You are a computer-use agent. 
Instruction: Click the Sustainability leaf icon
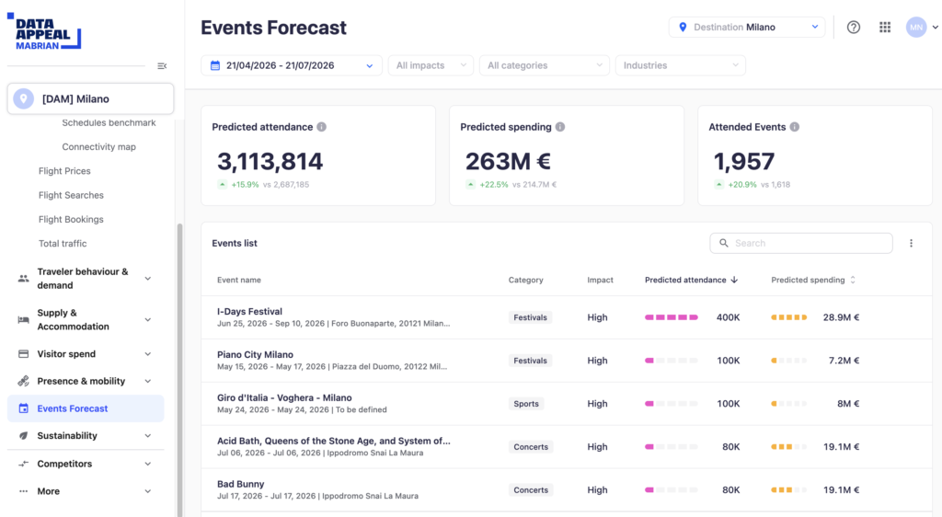23,435
